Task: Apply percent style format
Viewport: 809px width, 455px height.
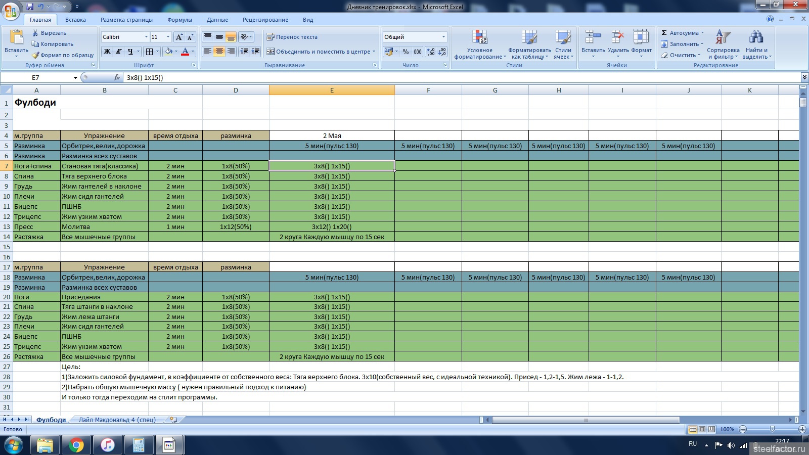Action: [x=406, y=52]
